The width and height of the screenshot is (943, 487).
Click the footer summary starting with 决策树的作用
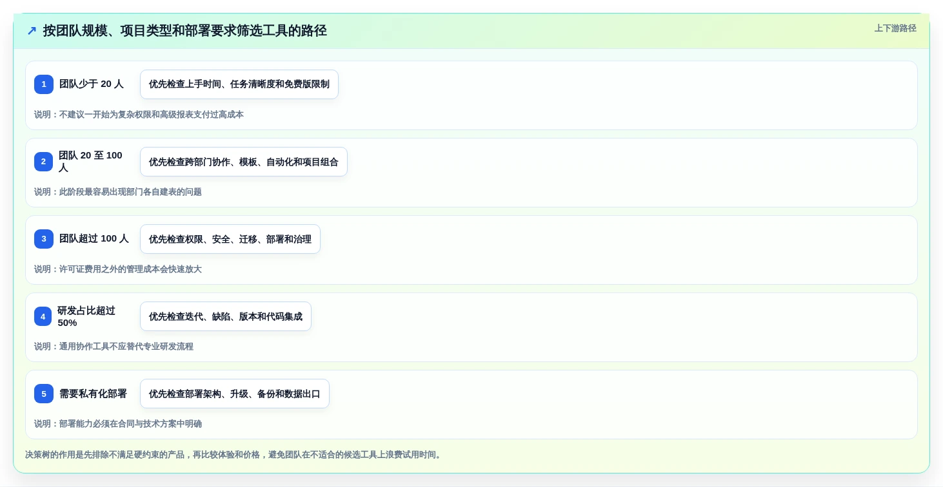pyautogui.click(x=235, y=455)
